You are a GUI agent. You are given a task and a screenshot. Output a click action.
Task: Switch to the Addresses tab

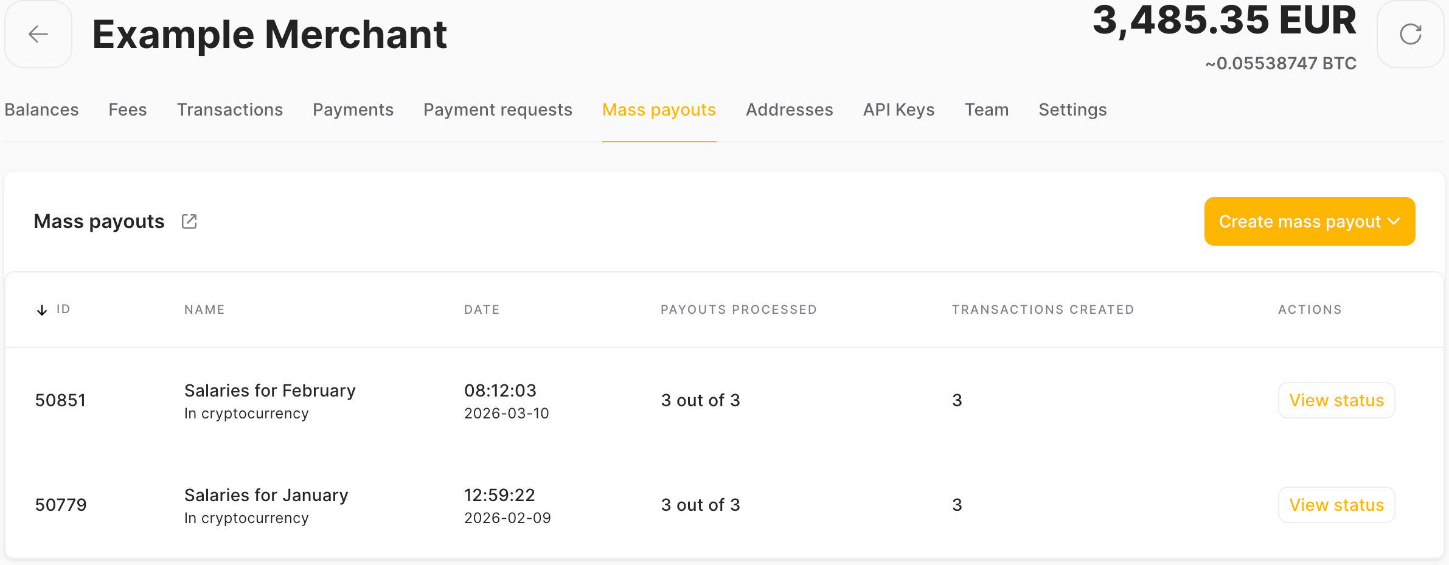pos(790,109)
